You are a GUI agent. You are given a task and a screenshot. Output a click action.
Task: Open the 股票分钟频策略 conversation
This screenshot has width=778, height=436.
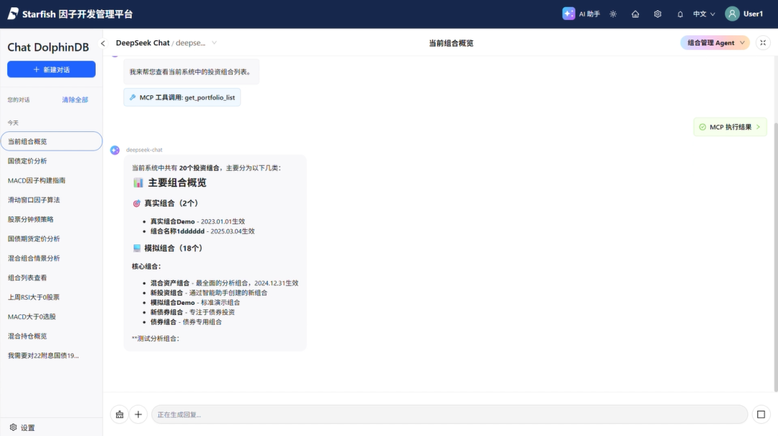click(x=51, y=219)
